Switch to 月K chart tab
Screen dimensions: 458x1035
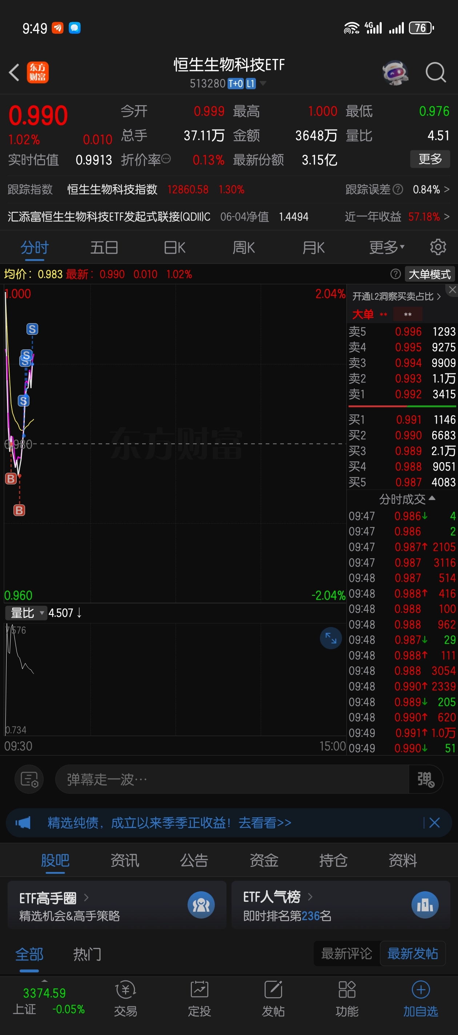pyautogui.click(x=313, y=247)
